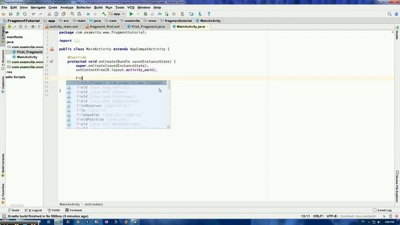Open the TODO tool window button
The height and width of the screenshot is (225, 400).
[x=54, y=210]
